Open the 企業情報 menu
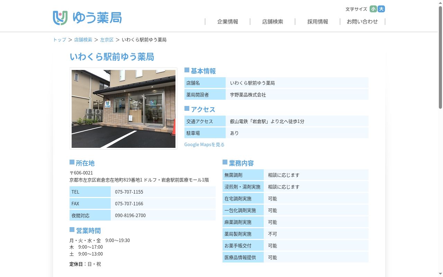The height and width of the screenshot is (277, 443). pyautogui.click(x=228, y=21)
